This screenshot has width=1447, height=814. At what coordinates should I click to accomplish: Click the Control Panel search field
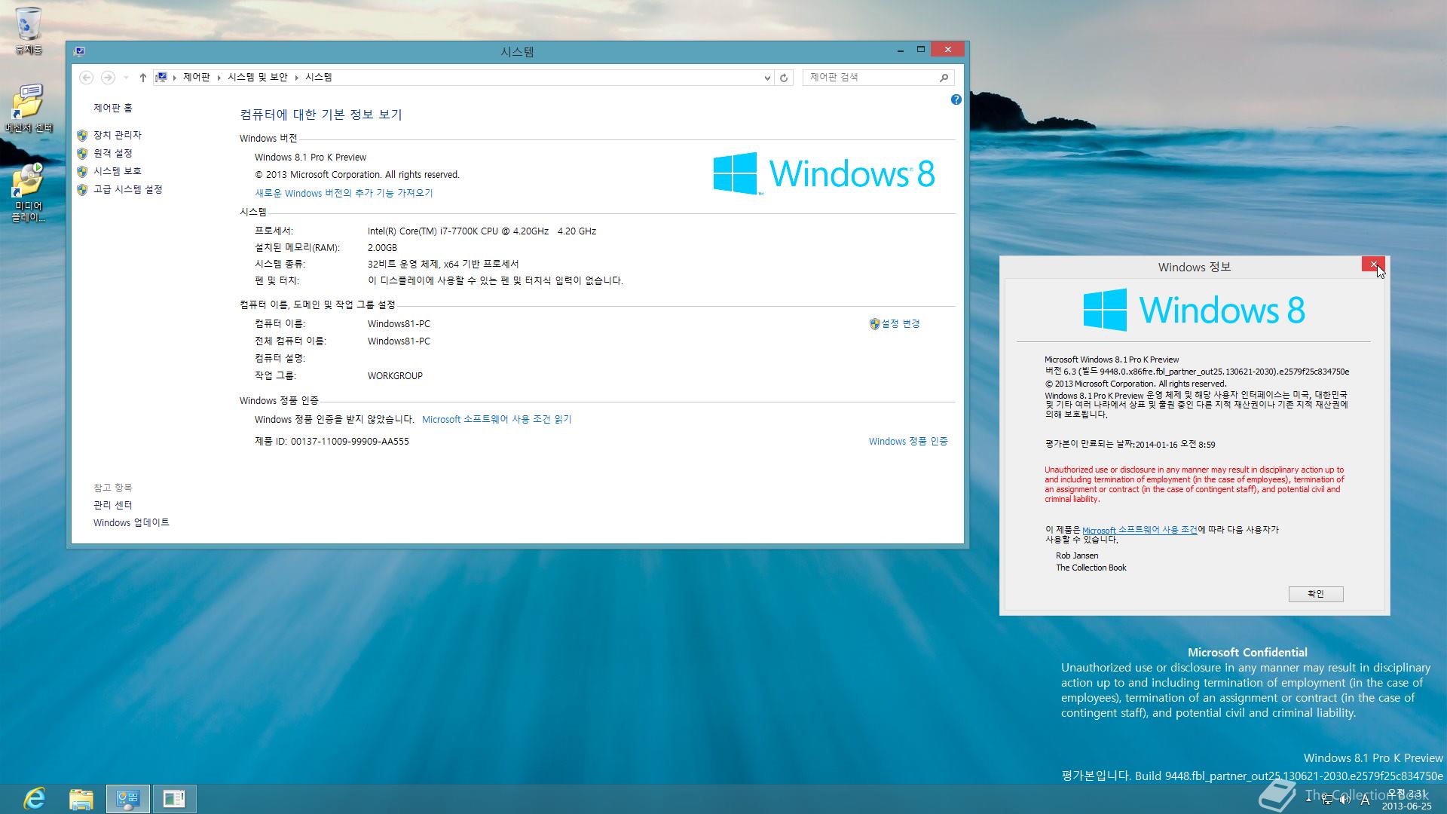point(870,77)
